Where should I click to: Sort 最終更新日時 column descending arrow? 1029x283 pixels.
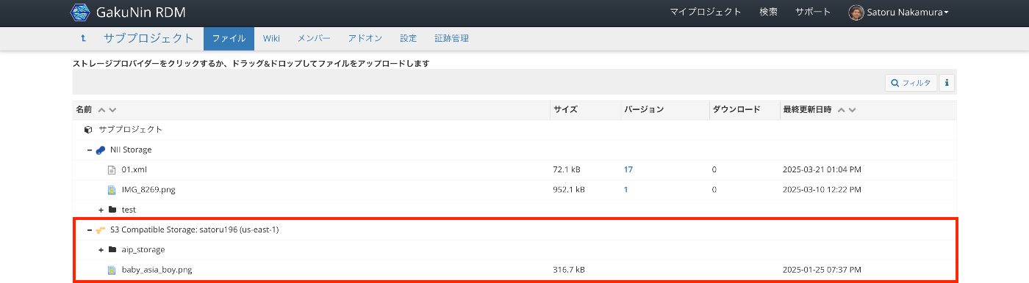[x=853, y=110]
